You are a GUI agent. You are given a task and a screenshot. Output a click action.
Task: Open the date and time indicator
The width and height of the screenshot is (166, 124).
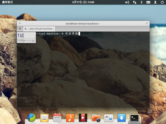click(x=83, y=2)
